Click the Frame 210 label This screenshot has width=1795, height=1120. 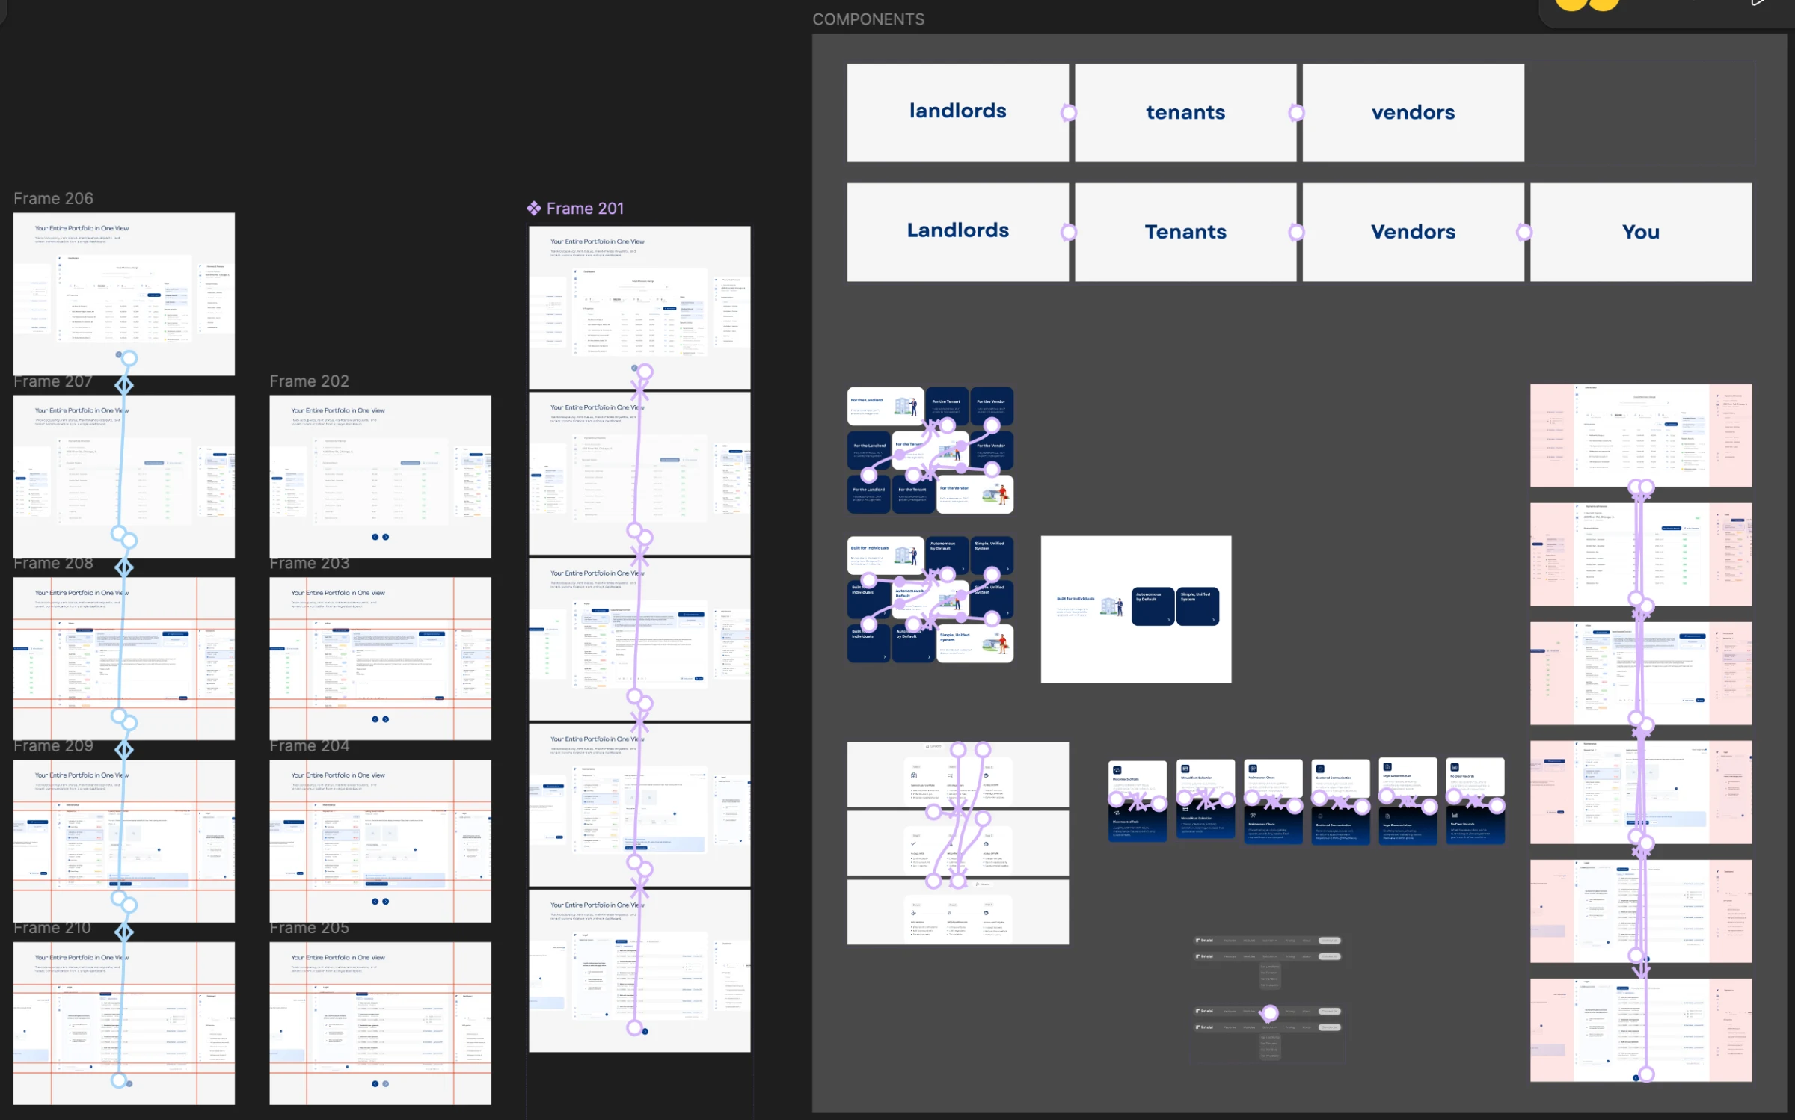52,928
